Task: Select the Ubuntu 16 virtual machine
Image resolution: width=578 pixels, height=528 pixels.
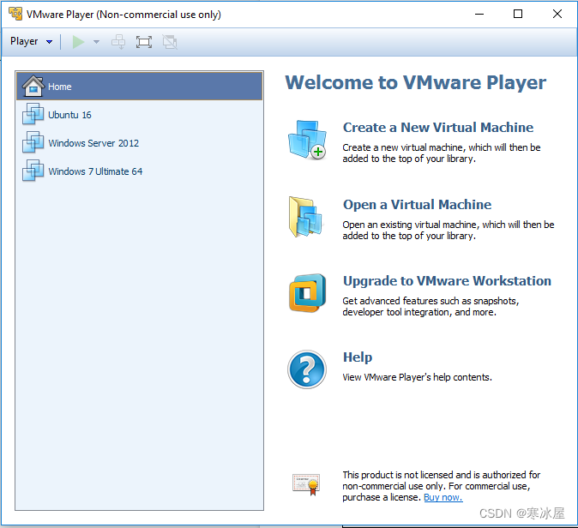Action: (x=139, y=115)
